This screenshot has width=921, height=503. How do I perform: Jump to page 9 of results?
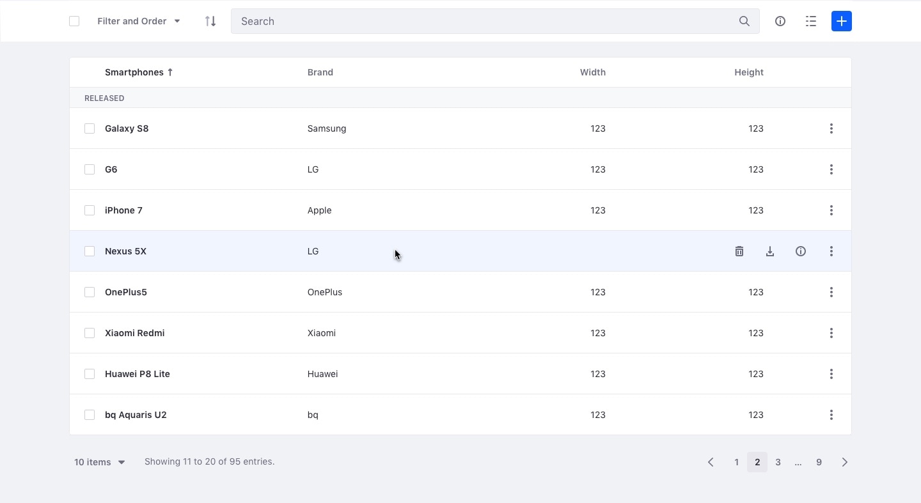coord(819,462)
